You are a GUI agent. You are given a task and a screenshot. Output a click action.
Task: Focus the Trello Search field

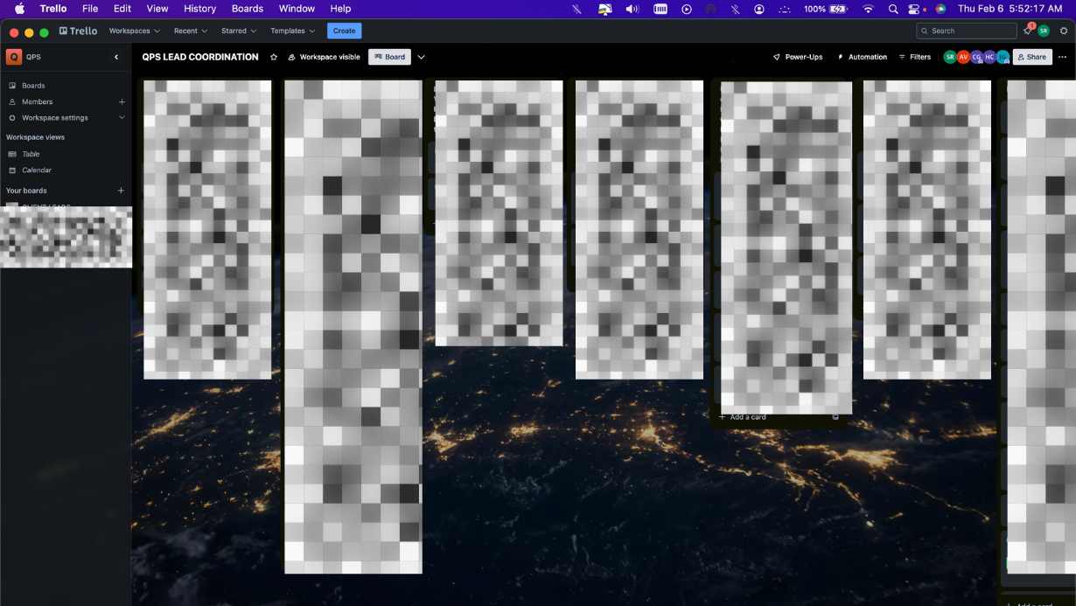click(967, 31)
